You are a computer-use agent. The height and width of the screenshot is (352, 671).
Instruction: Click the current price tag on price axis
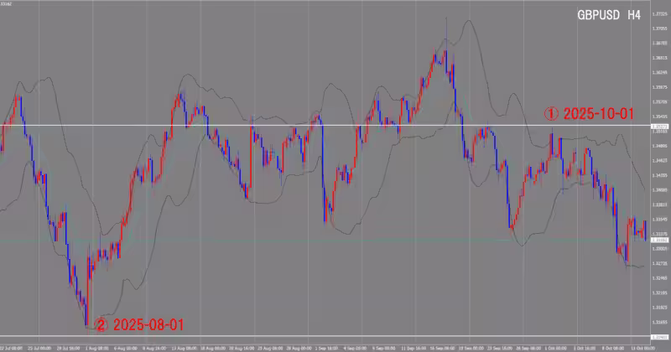(659, 241)
